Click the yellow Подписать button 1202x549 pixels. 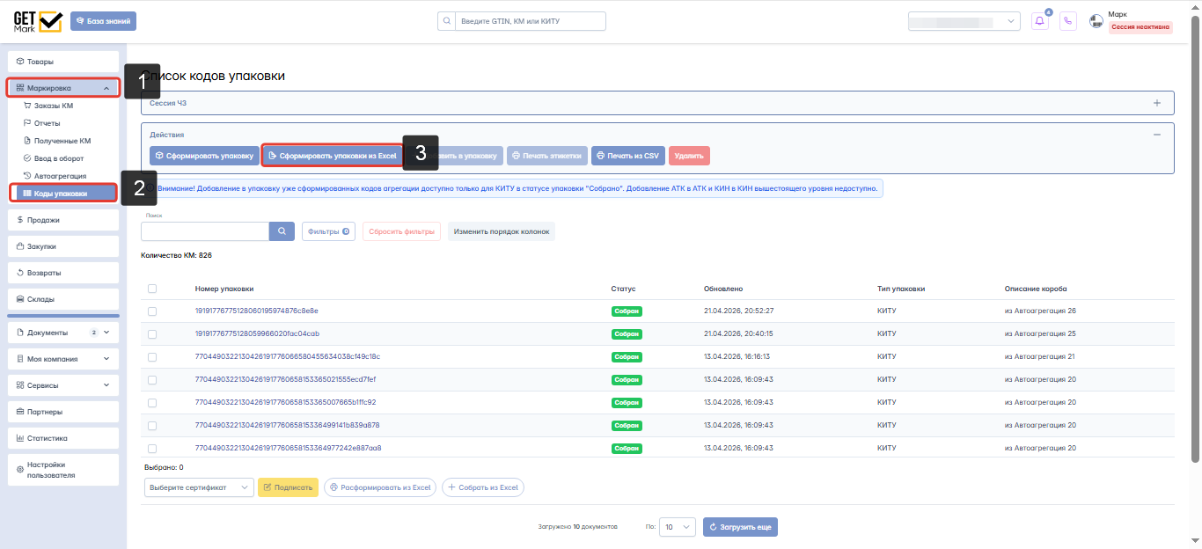click(x=288, y=487)
